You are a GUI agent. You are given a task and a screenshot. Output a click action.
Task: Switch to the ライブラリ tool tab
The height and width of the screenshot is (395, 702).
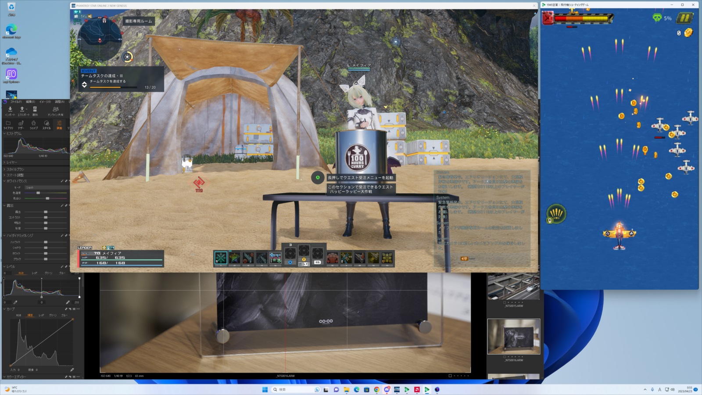(x=8, y=125)
